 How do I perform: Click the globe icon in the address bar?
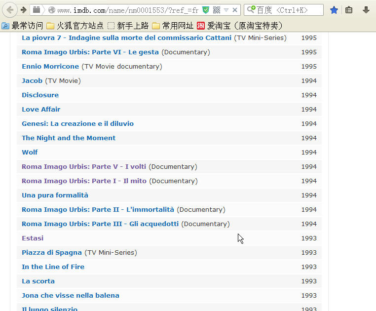(x=51, y=10)
